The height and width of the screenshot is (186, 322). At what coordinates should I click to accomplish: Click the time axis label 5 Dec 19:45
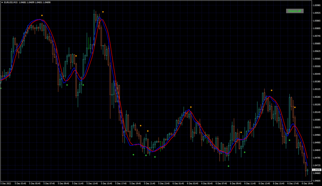(135, 184)
